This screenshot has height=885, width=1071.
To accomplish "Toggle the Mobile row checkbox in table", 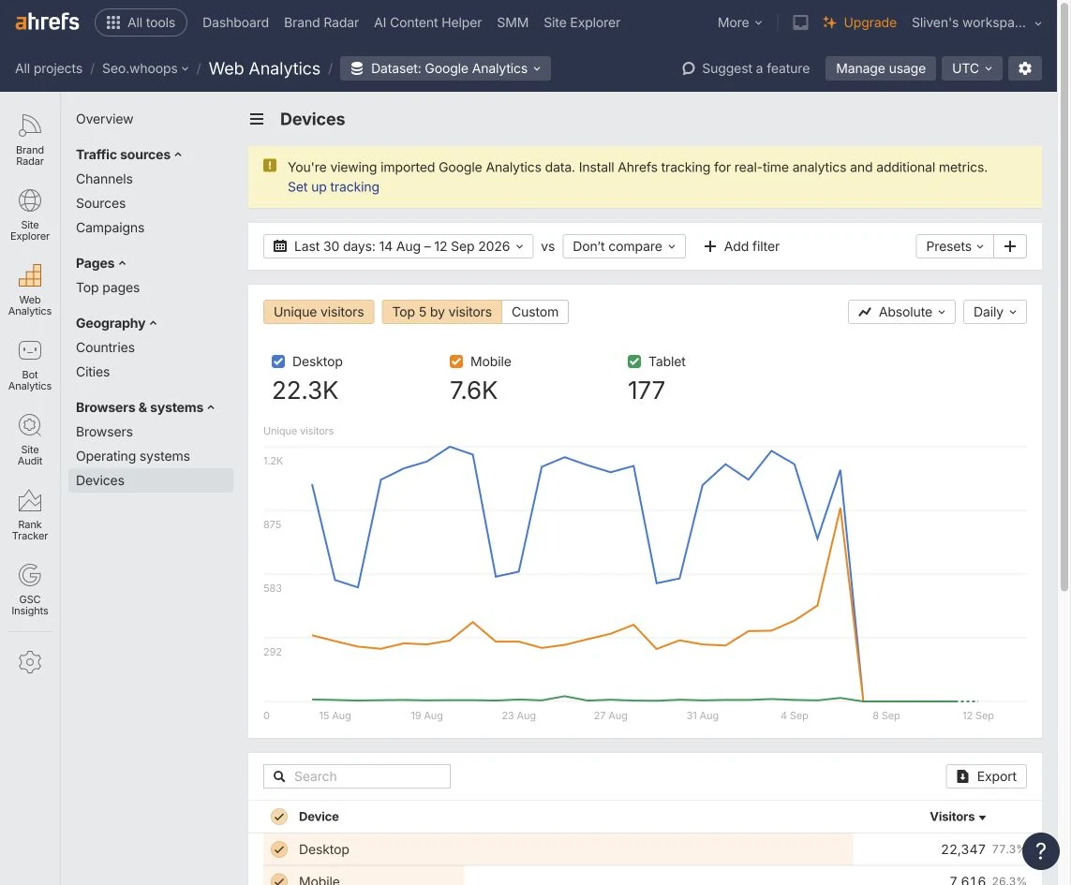I will [x=278, y=880].
